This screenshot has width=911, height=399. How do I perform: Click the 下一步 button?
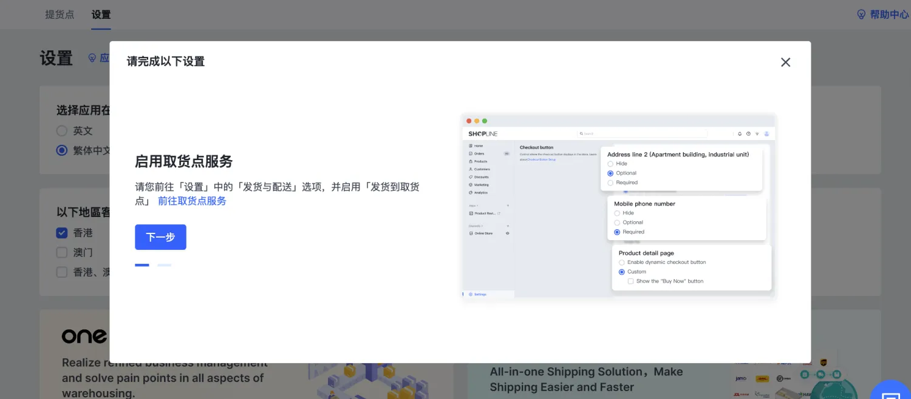(x=160, y=237)
